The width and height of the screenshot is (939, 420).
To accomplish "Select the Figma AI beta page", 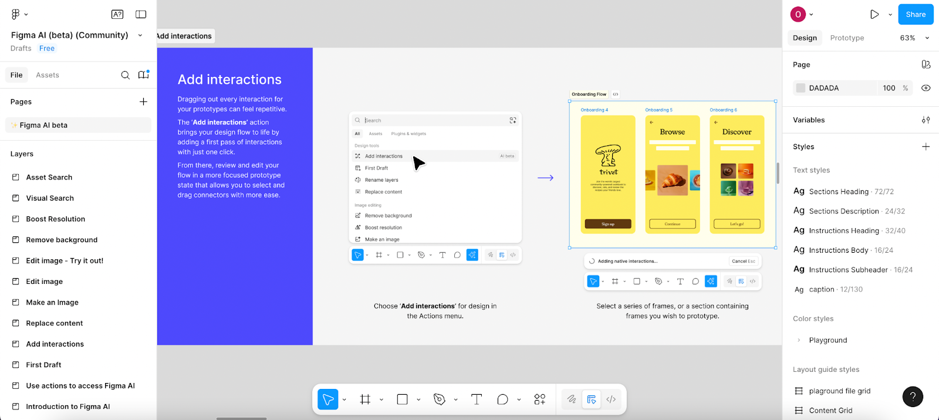I will tap(78, 125).
